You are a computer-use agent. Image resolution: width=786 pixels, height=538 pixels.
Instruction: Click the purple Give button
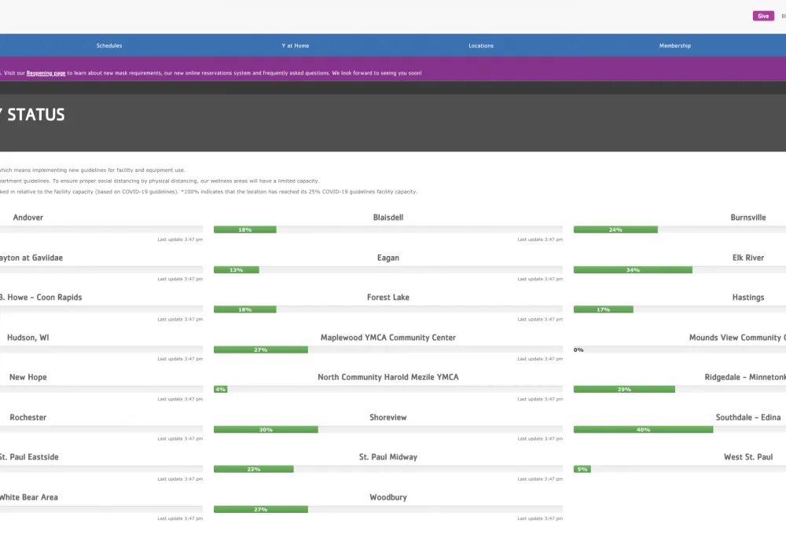tap(763, 16)
